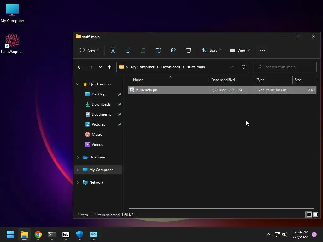Switch to large thumbnails view layout
The width and height of the screenshot is (323, 242).
pyautogui.click(x=315, y=215)
